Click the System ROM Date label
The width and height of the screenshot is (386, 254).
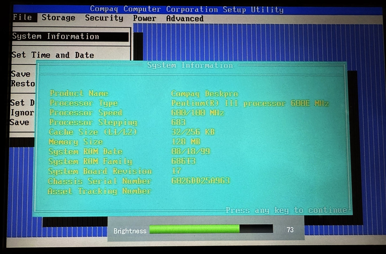[85, 151]
